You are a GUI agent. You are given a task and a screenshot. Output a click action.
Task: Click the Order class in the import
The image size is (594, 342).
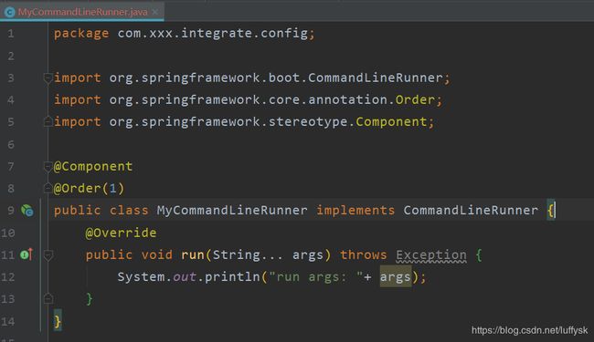tap(415, 99)
